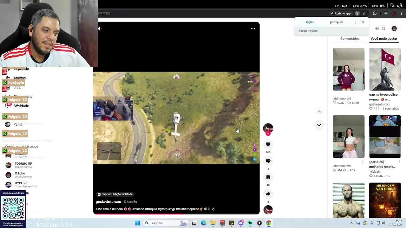Screen dimensions: 406x228
Task: Click taskbar Pesquisar search box
Action: (x=166, y=223)
